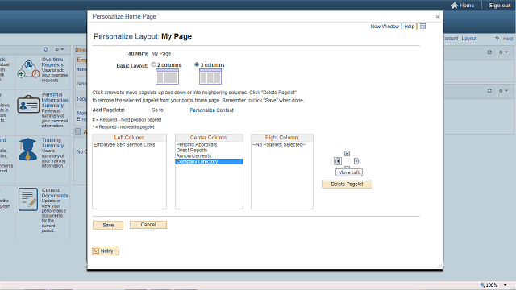Viewport: 516px width, 290px height.
Task: Select the 2 columns radio button
Action: [154, 64]
